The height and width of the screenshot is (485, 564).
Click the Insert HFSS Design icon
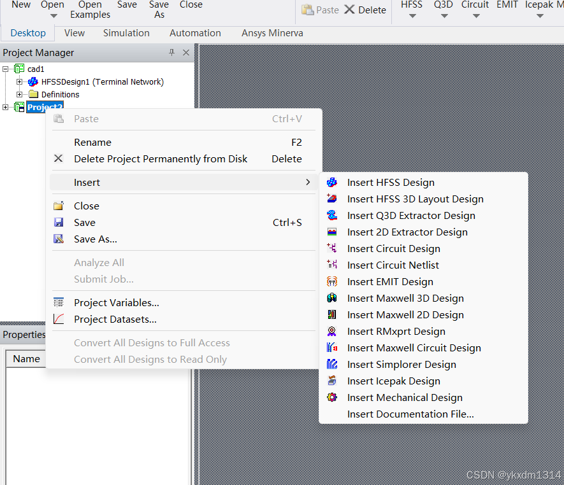pyautogui.click(x=331, y=183)
